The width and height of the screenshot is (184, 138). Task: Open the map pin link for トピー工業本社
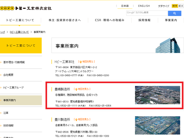pos(87,62)
